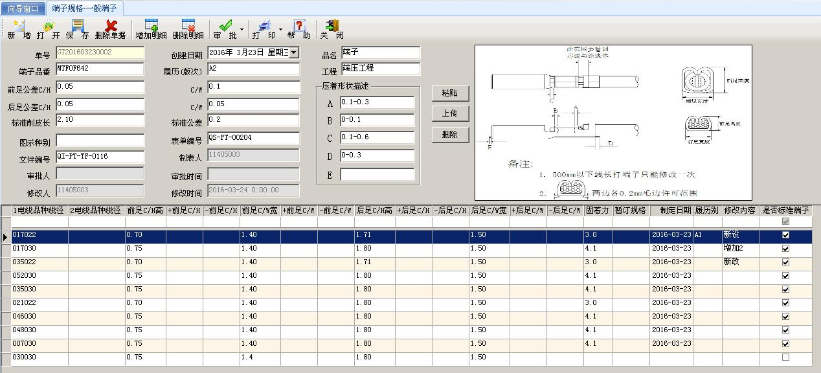Expand the 审批 dropdown arrow

pos(242,29)
